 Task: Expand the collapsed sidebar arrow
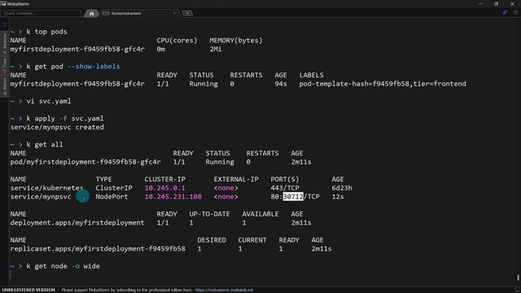(x=4, y=24)
